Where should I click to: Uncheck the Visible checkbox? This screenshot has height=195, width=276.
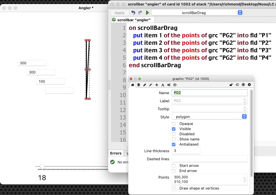174,129
